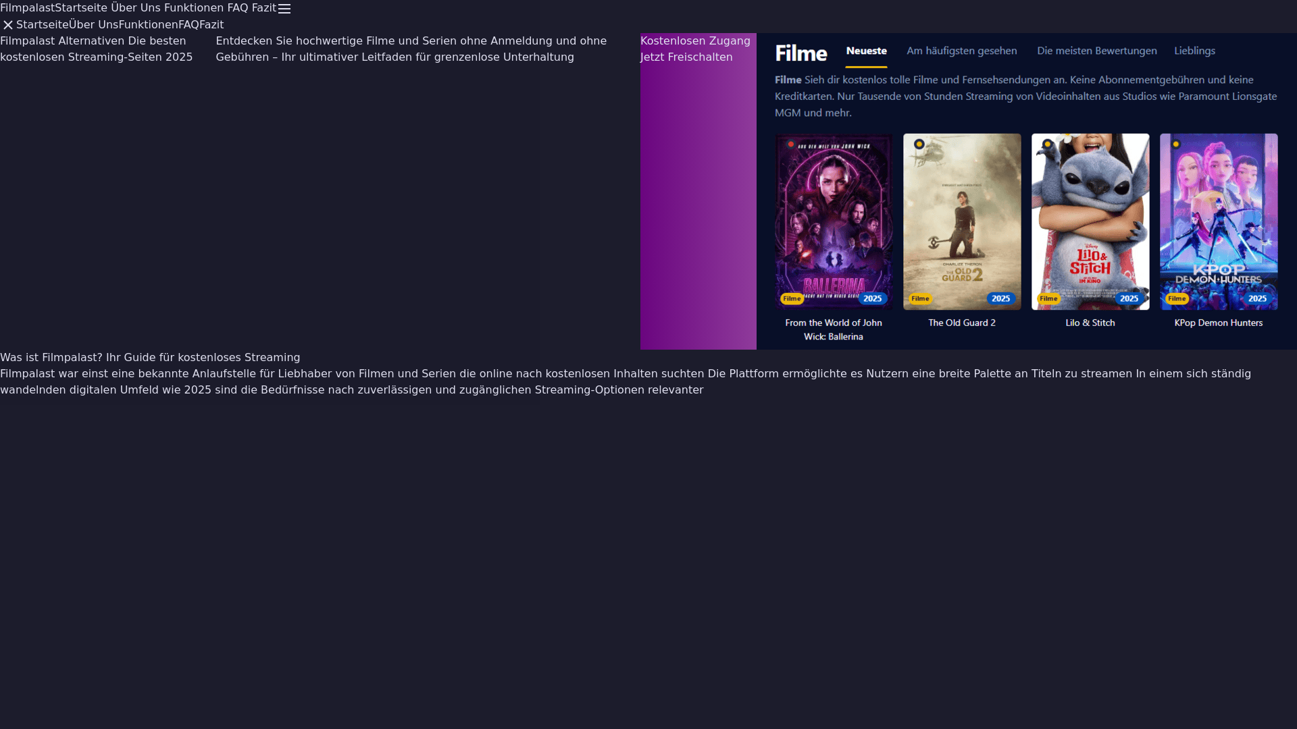Open the KPop Demon Hunters poster
Image resolution: width=1297 pixels, height=729 pixels.
pos(1219,221)
